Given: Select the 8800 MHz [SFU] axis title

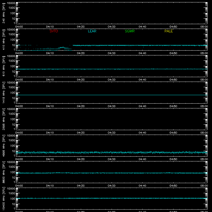Looking at the screenshot, I should click(3, 172).
